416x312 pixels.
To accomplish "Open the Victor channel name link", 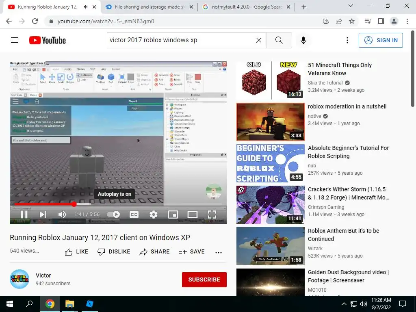I will click(x=43, y=275).
